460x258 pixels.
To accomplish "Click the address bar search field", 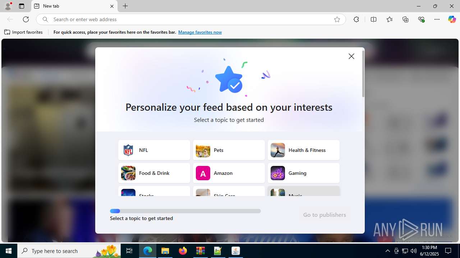I will pos(190,19).
